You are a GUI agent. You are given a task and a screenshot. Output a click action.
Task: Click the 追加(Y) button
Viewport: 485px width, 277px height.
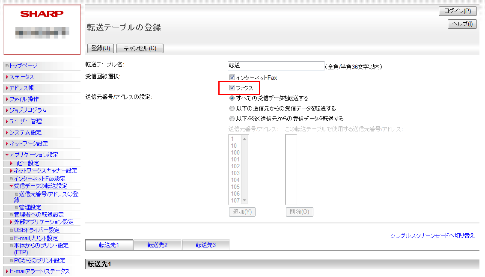242,211
